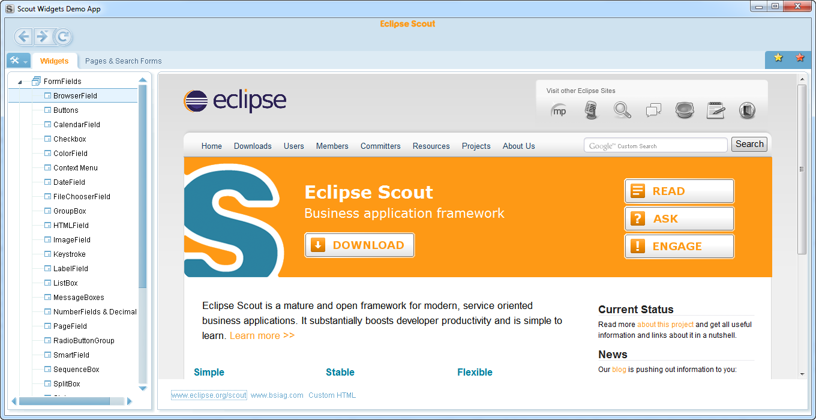Viewport: 816px width, 420px height.
Task: Click Members in the Eclipse nav bar
Action: pos(332,146)
